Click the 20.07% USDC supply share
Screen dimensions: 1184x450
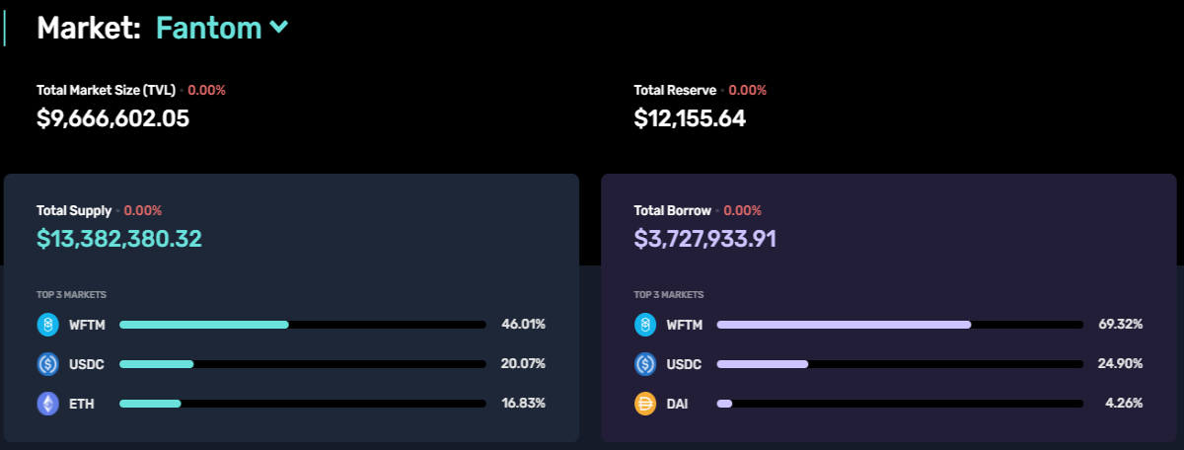pos(523,364)
